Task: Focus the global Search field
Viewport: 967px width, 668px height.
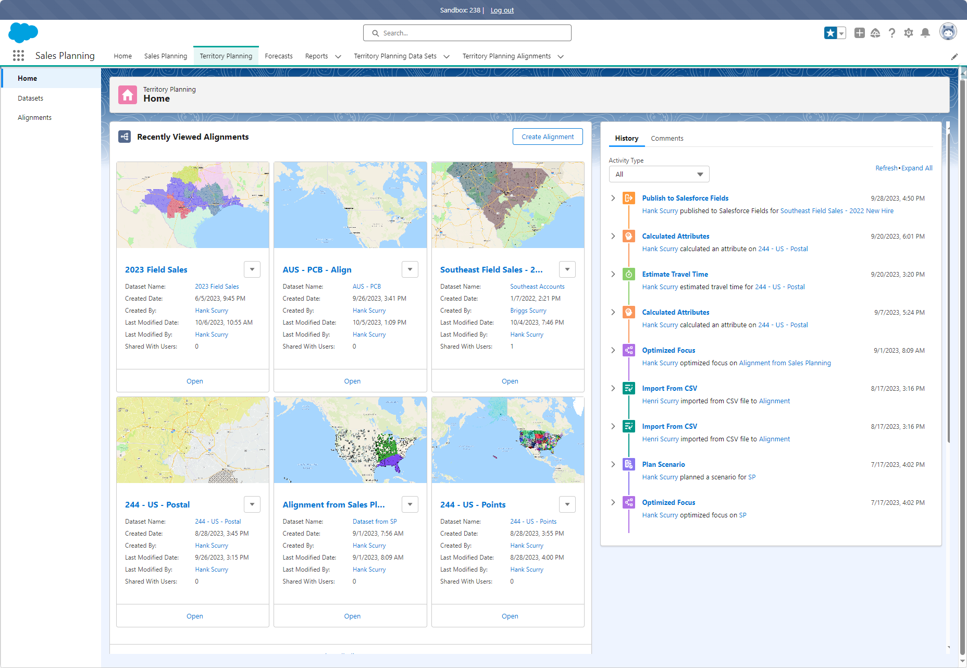Action: (x=467, y=33)
